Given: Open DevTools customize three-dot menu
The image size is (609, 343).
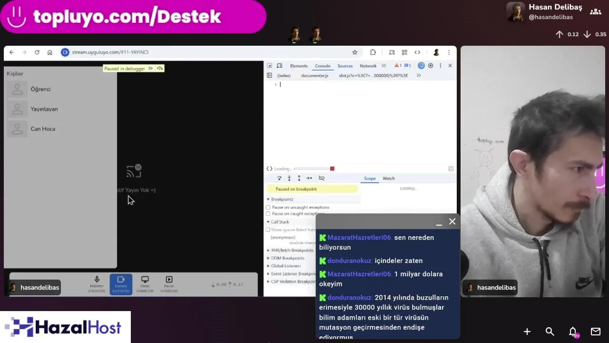Looking at the screenshot, I should coord(440,66).
